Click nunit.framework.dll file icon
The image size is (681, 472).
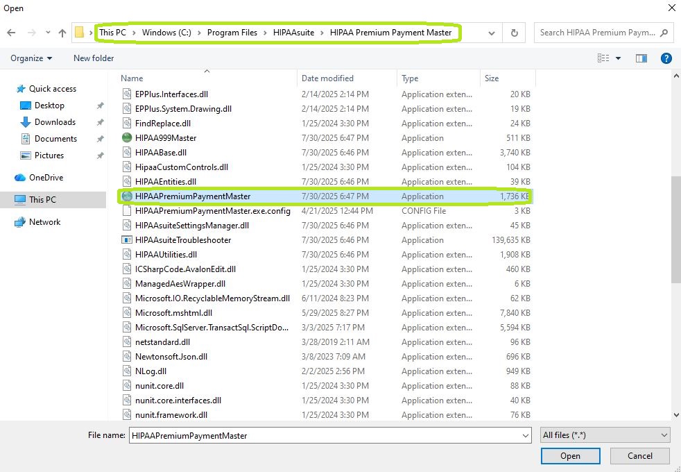pyautogui.click(x=127, y=415)
